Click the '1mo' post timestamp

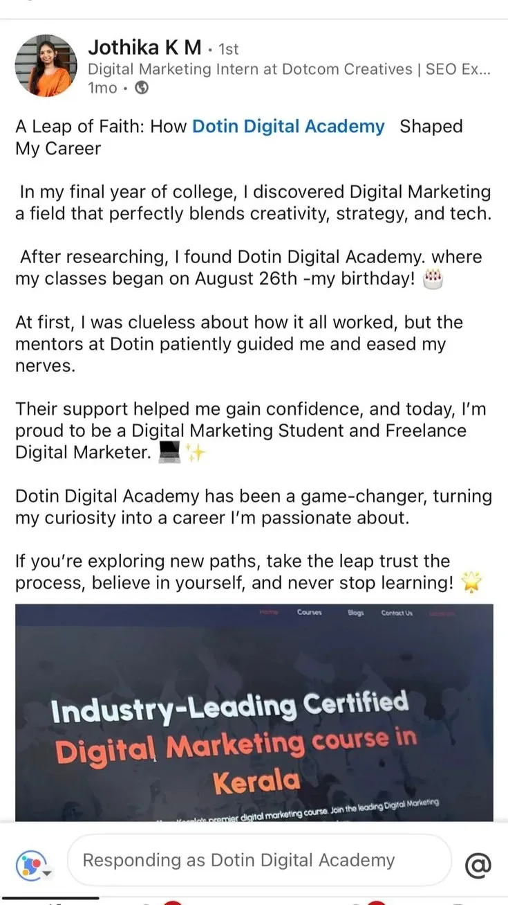tap(103, 88)
